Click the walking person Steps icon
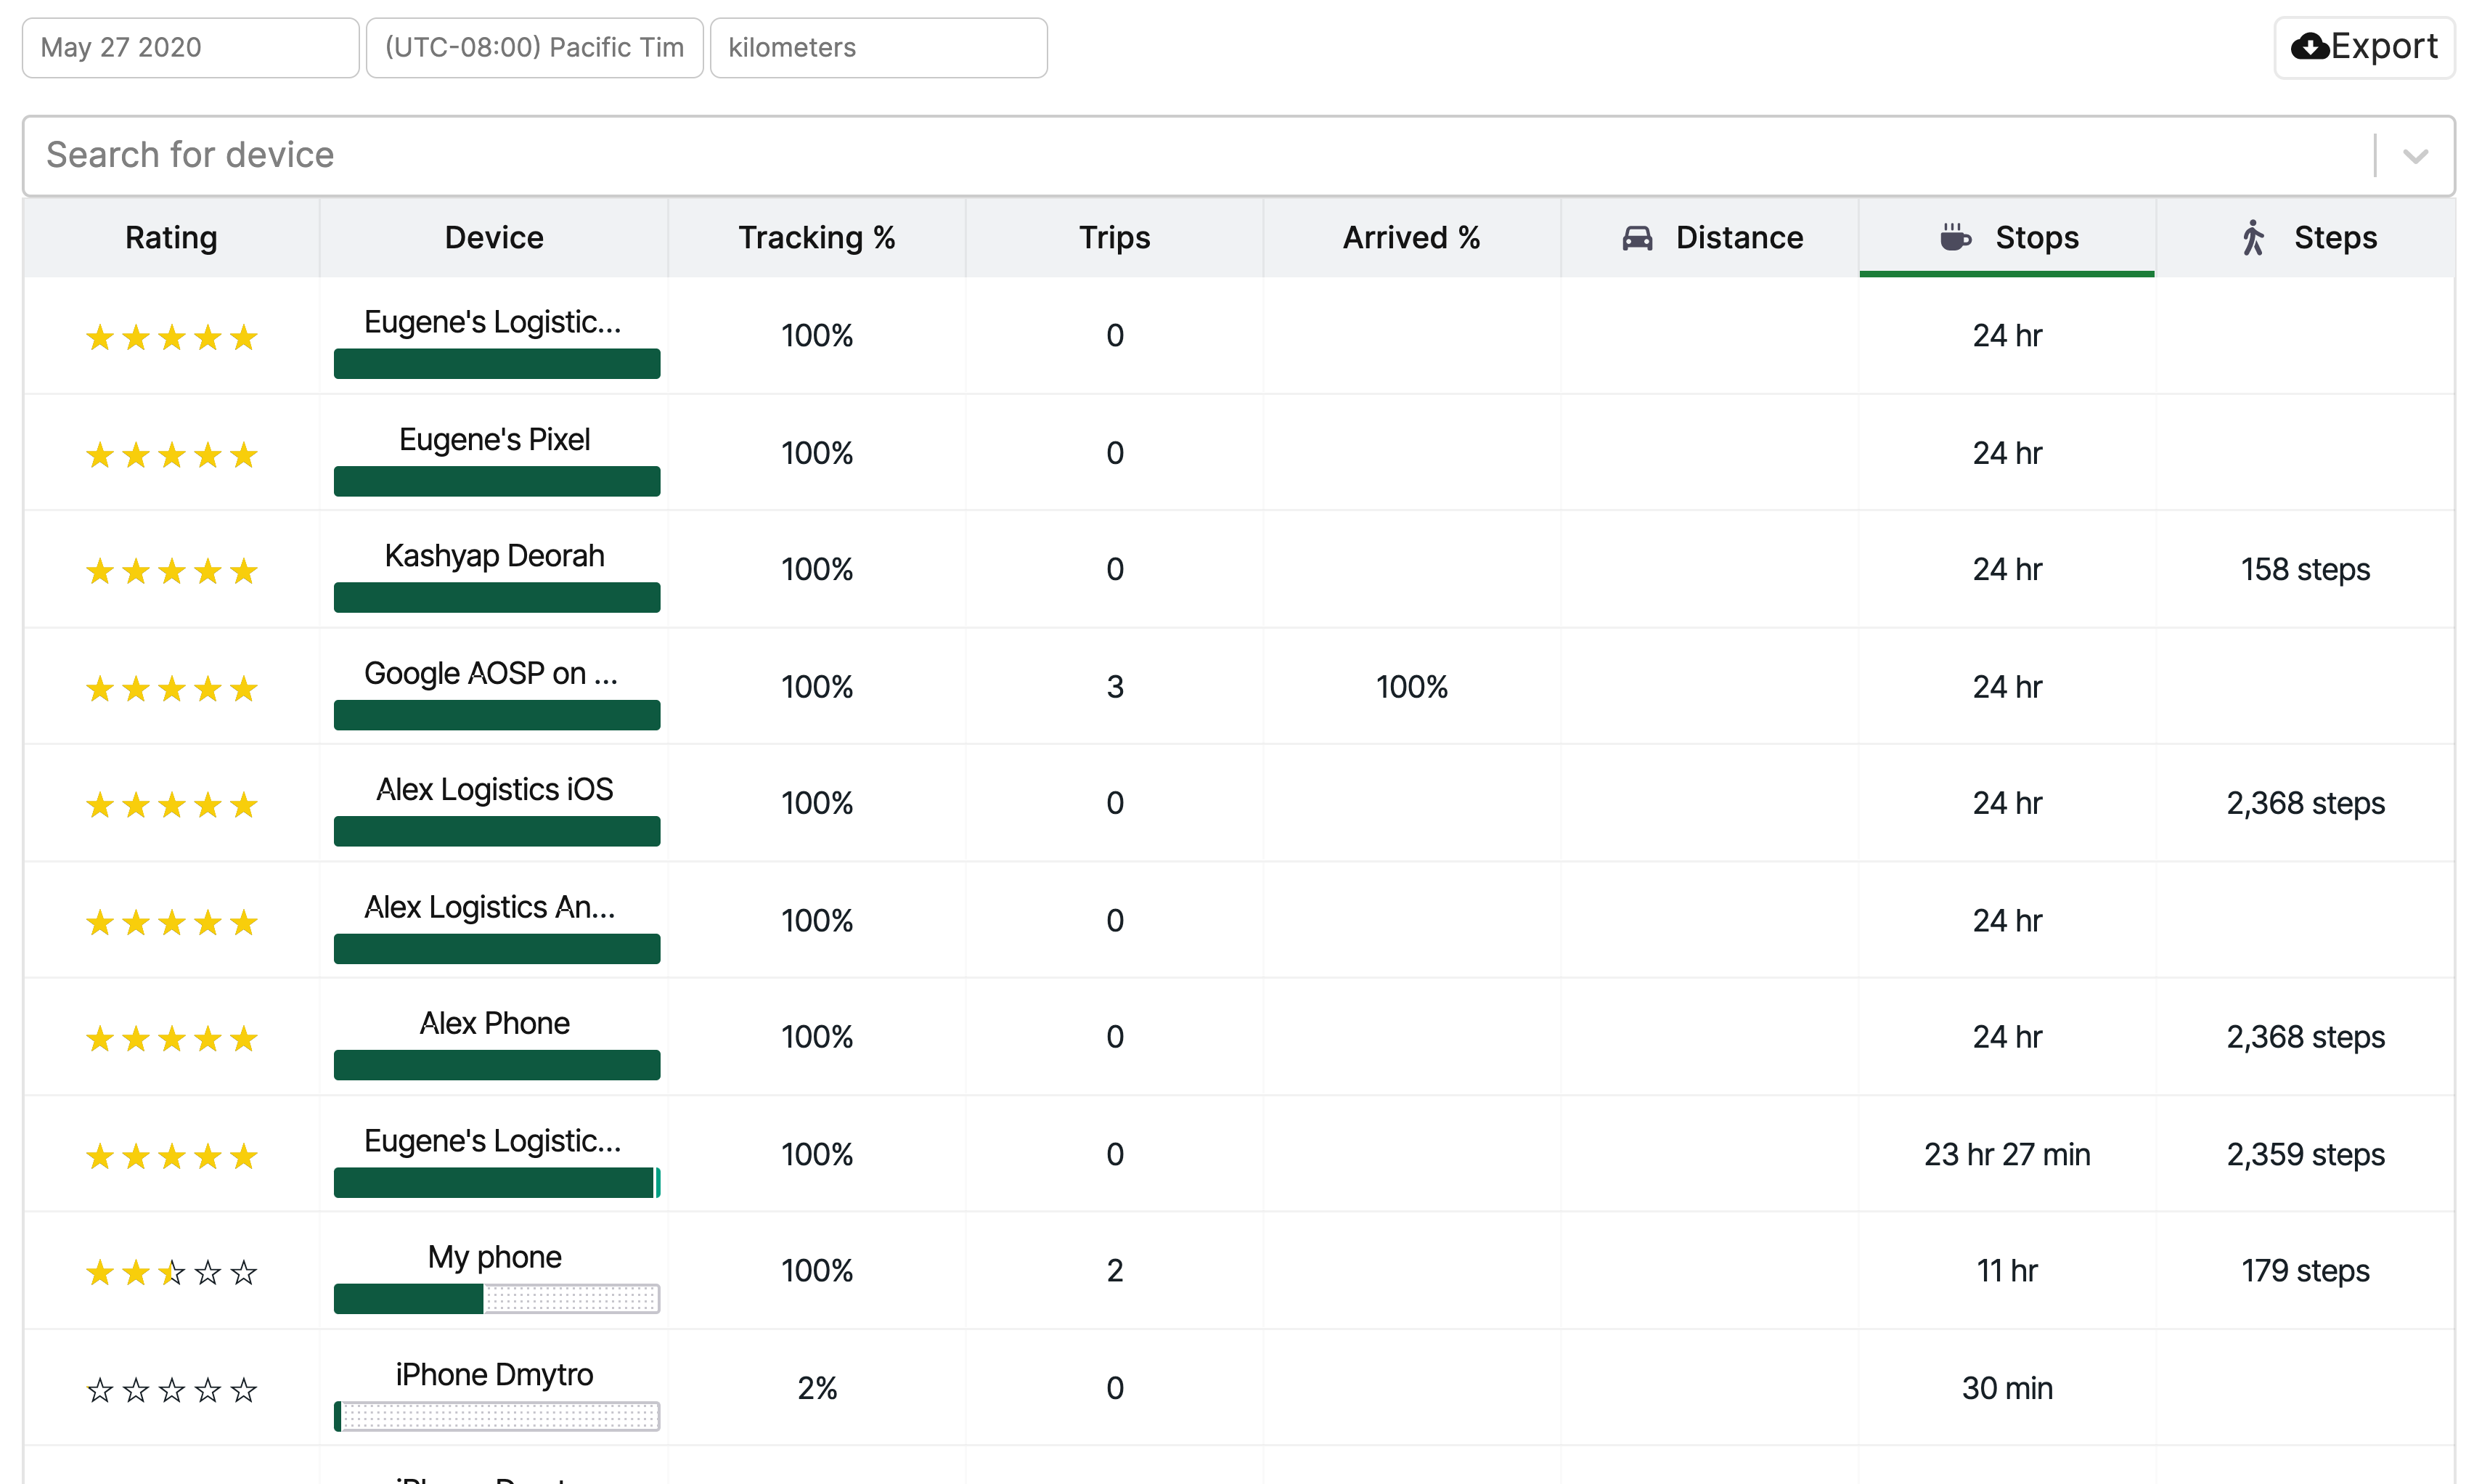2474x1484 pixels. click(x=2252, y=238)
